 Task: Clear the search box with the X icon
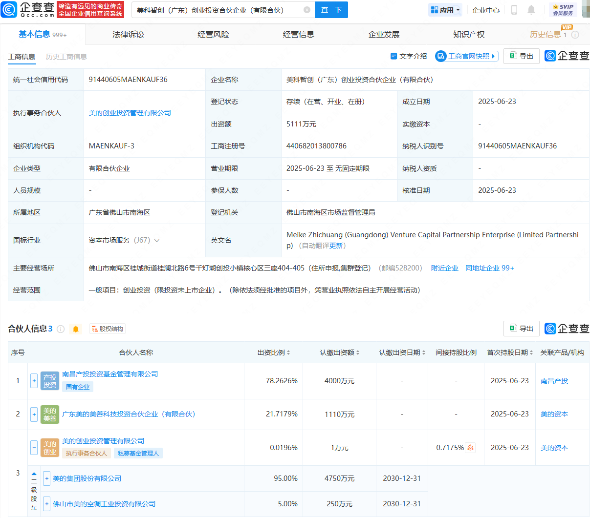307,10
